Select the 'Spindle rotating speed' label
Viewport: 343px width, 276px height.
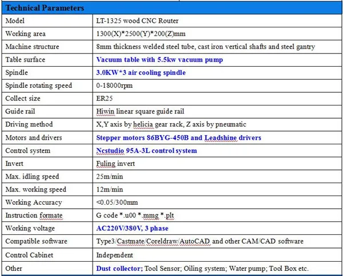point(38,86)
